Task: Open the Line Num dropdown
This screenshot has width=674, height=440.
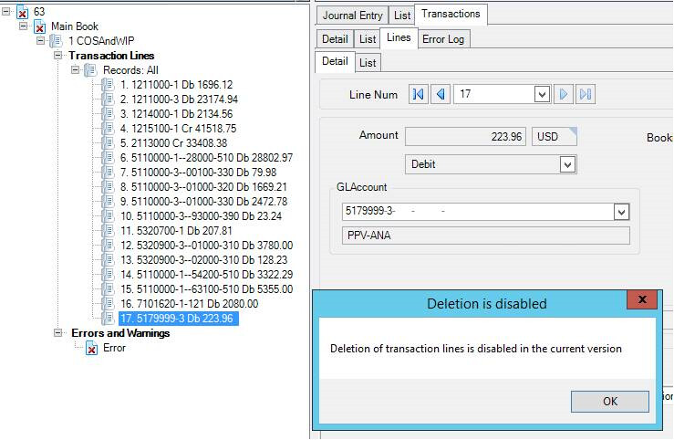Action: coord(542,94)
